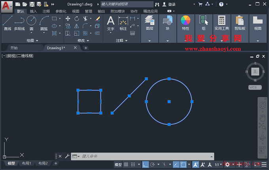Click the Open file folder icon
The width and height of the screenshot is (269, 170).
25,4
